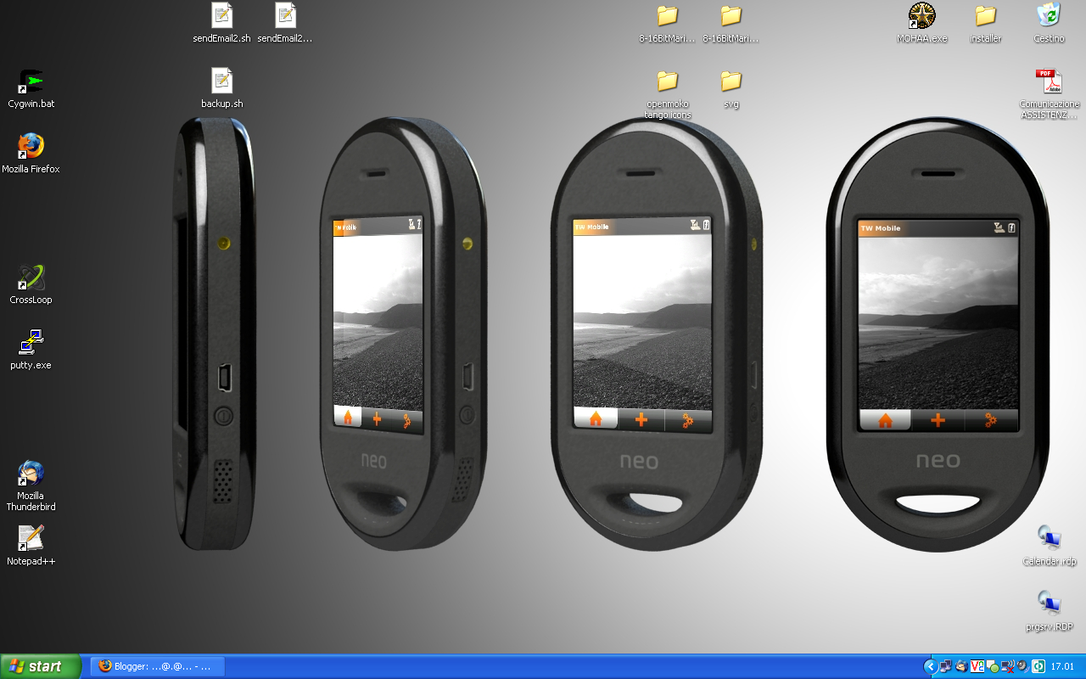
Task: Open the Comunicazione ASSISTENZ PDF file
Action: point(1050,94)
